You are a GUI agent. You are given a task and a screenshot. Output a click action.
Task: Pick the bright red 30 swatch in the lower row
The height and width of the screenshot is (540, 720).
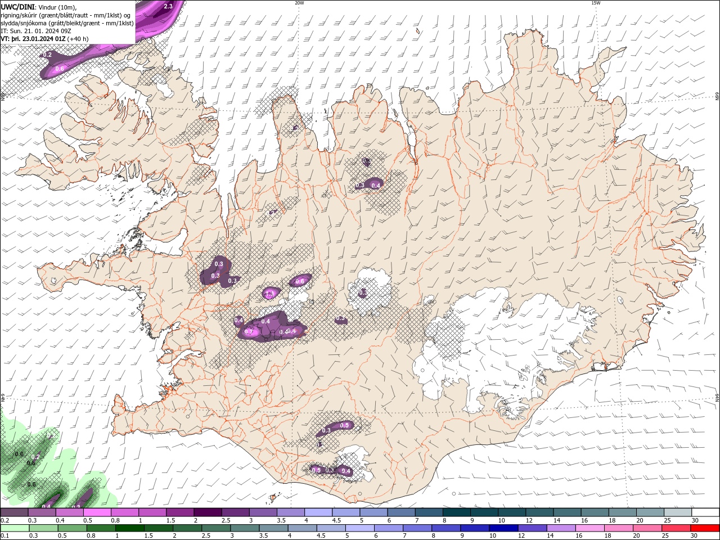[x=705, y=528]
